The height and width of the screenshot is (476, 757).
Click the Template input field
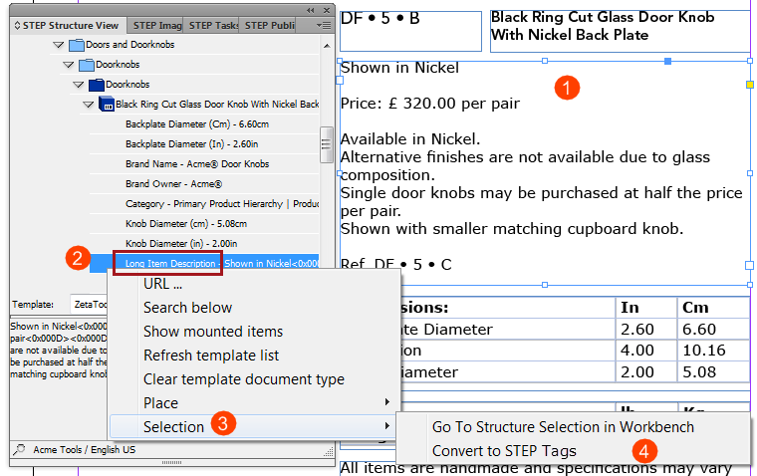(x=89, y=305)
